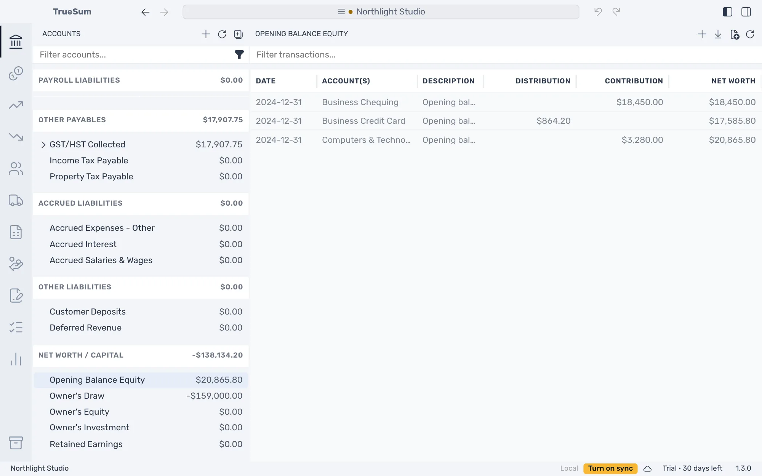Select the Income Tax Payable account
Viewport: 762px width, 476px height.
click(x=141, y=161)
